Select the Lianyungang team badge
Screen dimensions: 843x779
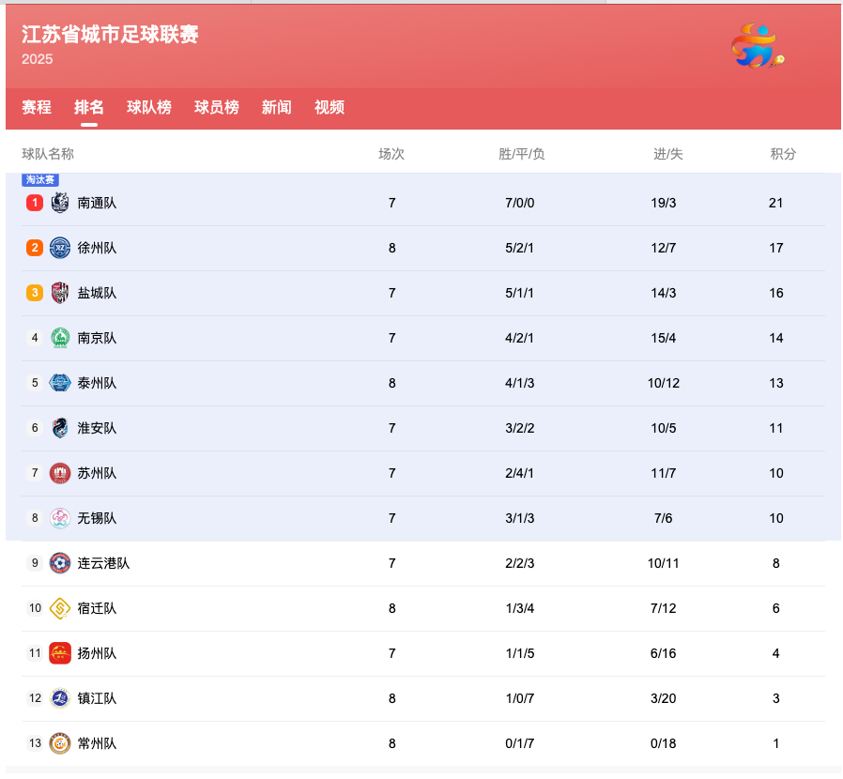tap(60, 563)
